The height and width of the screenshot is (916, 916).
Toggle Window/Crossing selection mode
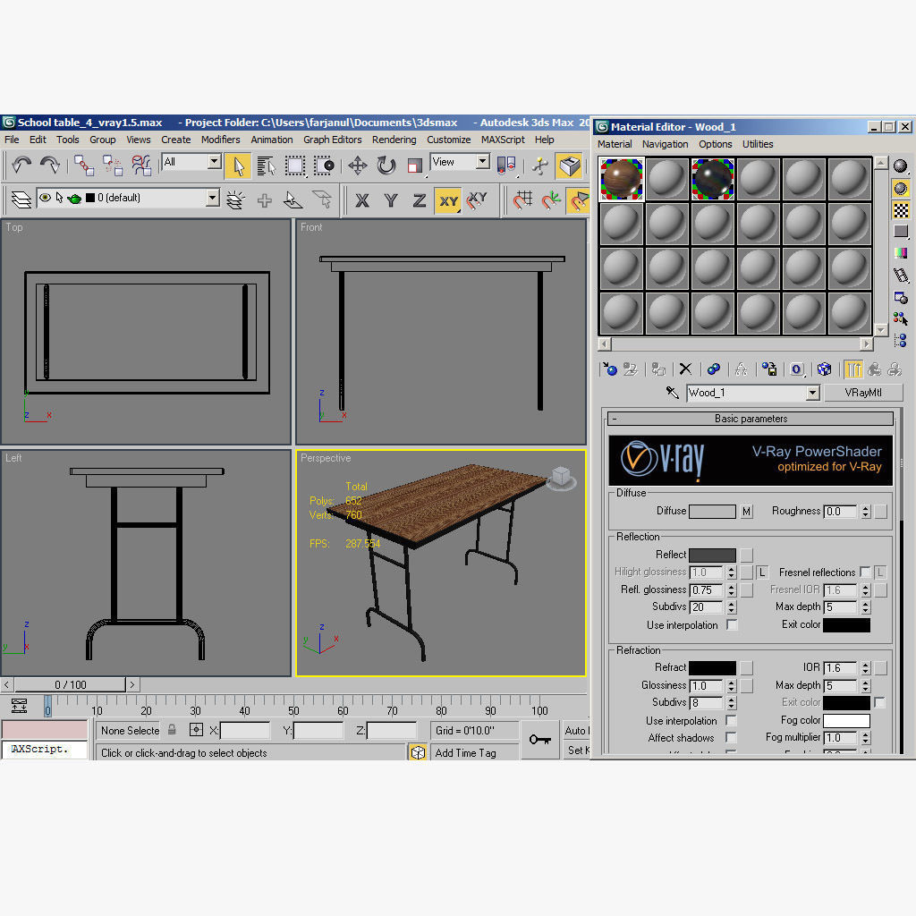324,165
